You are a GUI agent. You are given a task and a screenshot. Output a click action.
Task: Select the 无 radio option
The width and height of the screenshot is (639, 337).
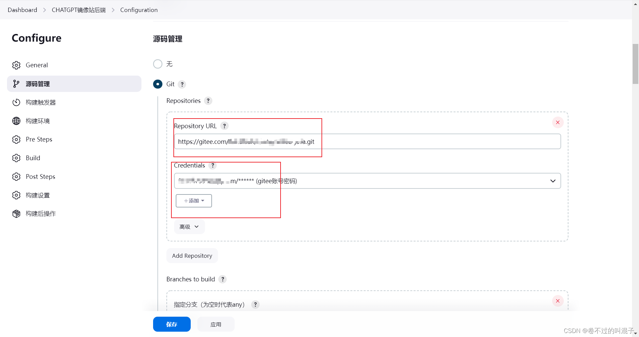(158, 64)
